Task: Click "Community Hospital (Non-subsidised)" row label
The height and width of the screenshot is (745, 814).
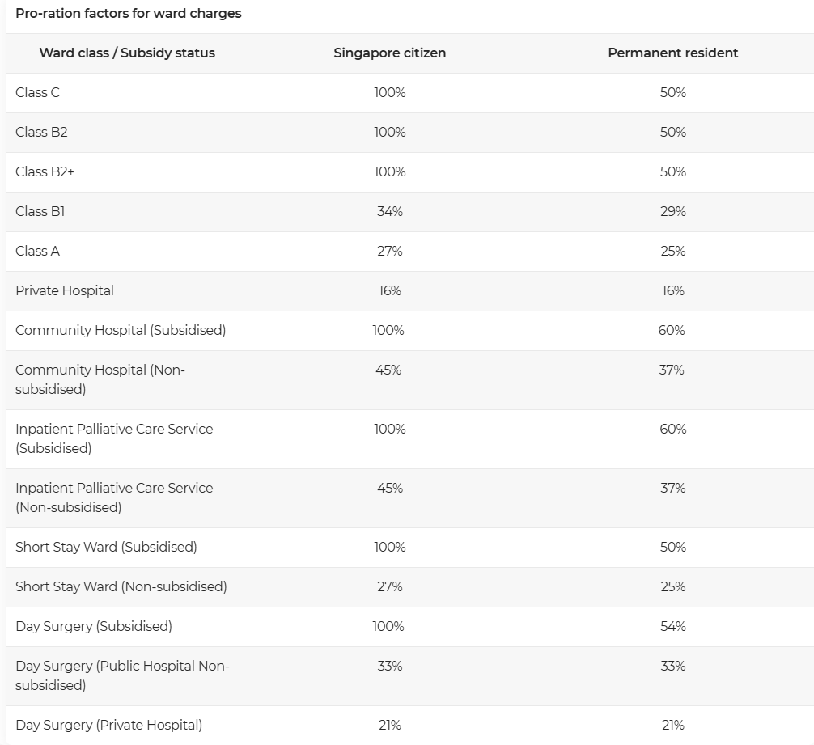Action: click(100, 379)
